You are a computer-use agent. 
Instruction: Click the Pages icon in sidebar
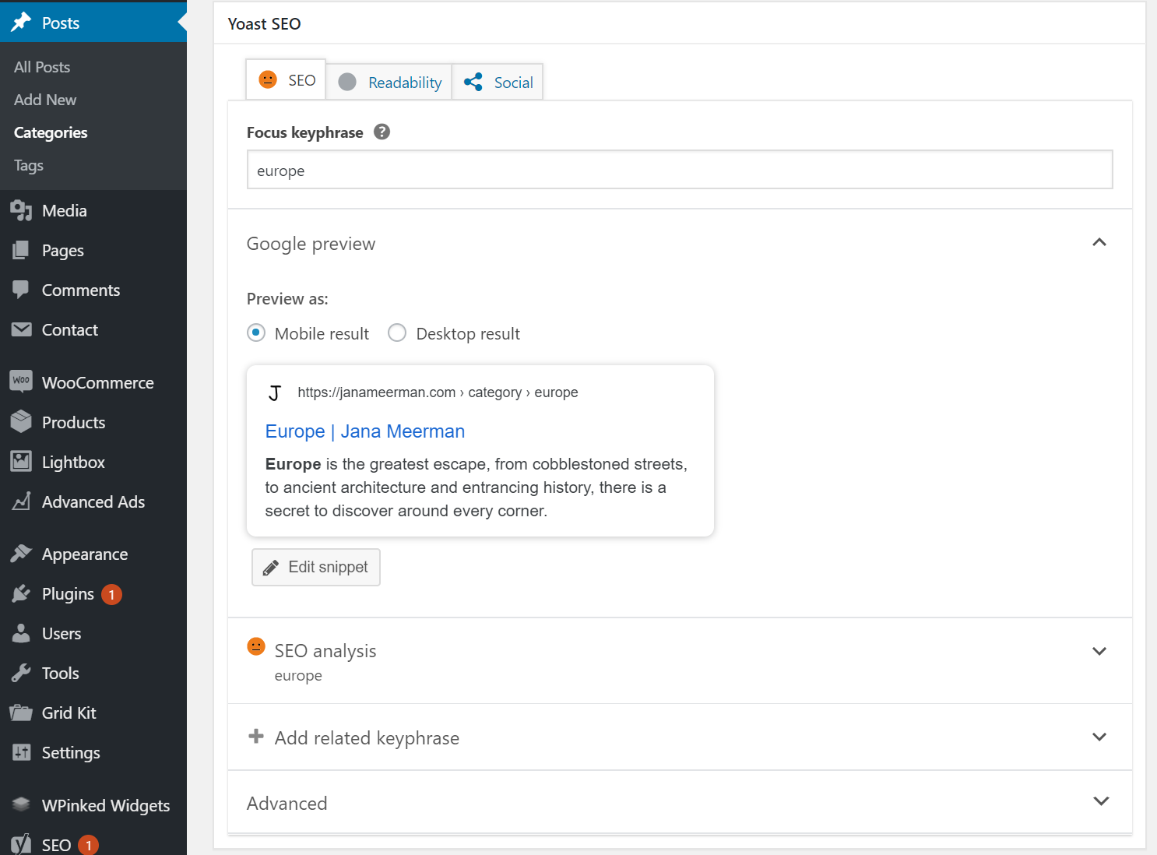[x=21, y=250]
